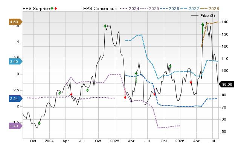Image resolution: width=241 pixels, height=143 pixels.
Task: Click the red down arrow in EPS Surprise legend
Action: (56, 8)
